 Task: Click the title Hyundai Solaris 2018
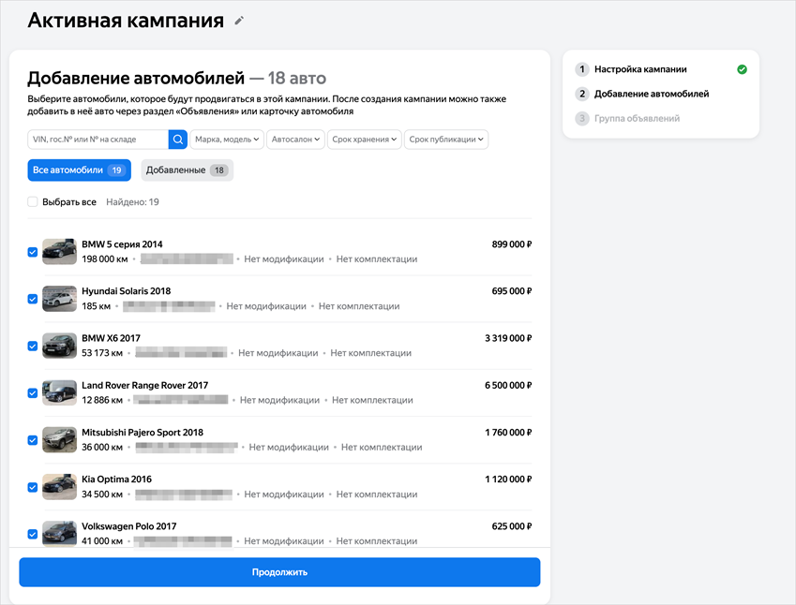(x=126, y=291)
